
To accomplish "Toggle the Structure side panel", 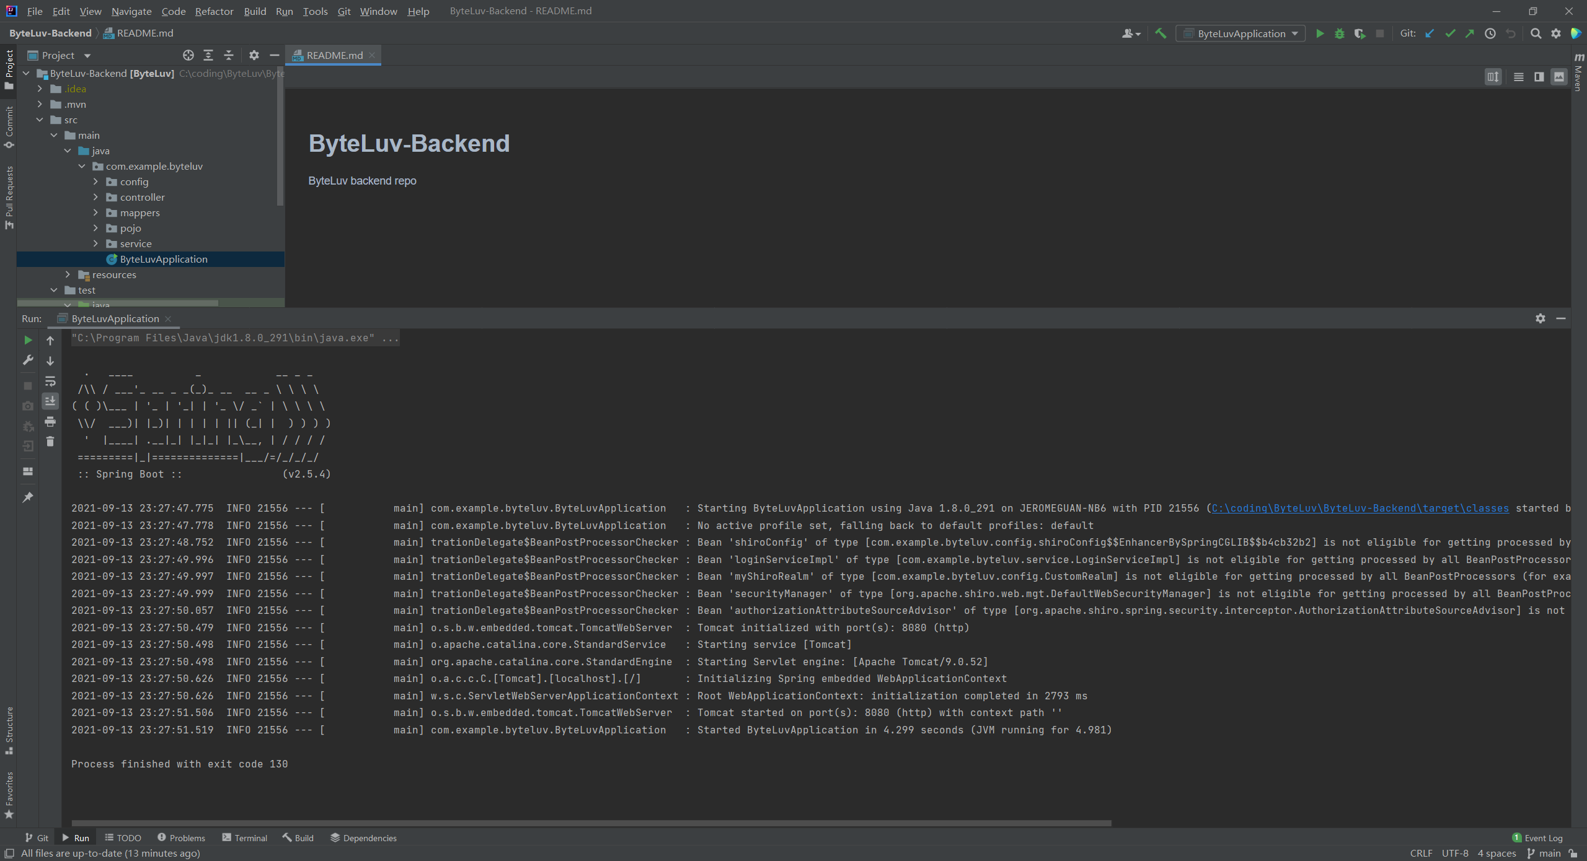I will pyautogui.click(x=9, y=731).
